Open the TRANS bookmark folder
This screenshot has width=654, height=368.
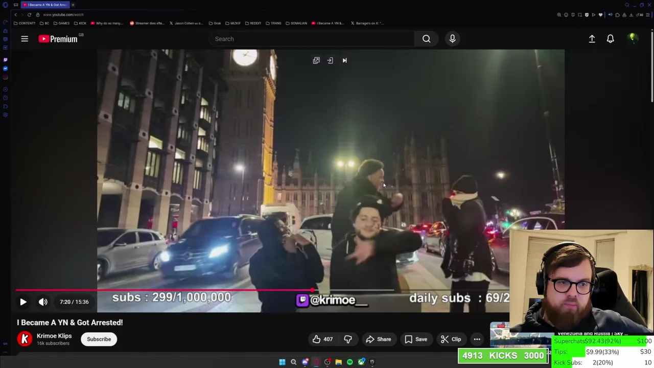273,23
